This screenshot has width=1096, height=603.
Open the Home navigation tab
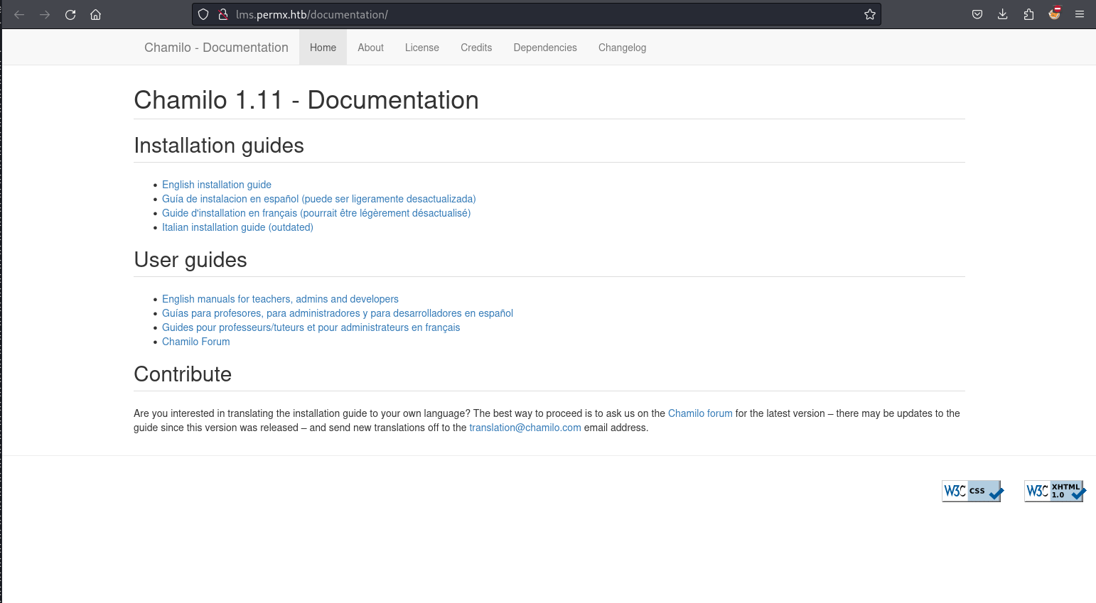point(323,48)
